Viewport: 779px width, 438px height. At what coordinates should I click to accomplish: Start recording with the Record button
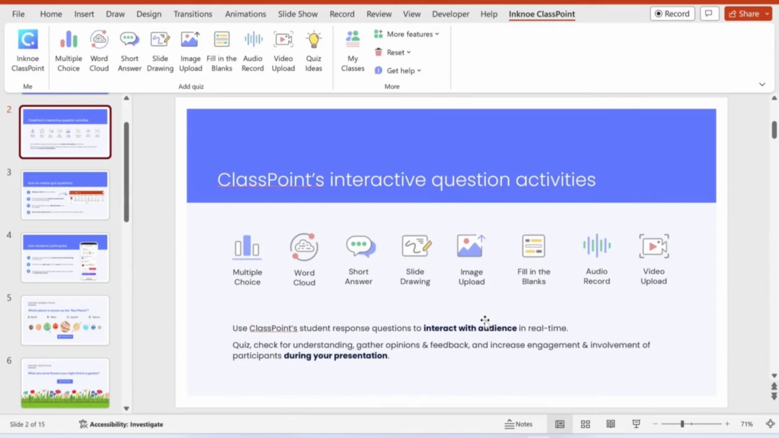(672, 13)
